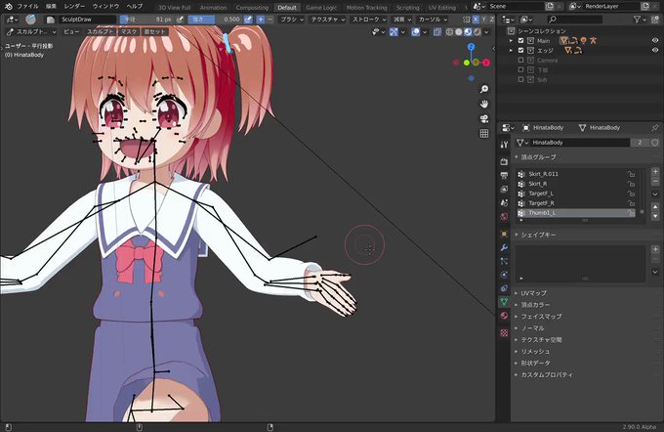Add a new vertex group with plus button
The image size is (664, 432).
[x=655, y=172]
